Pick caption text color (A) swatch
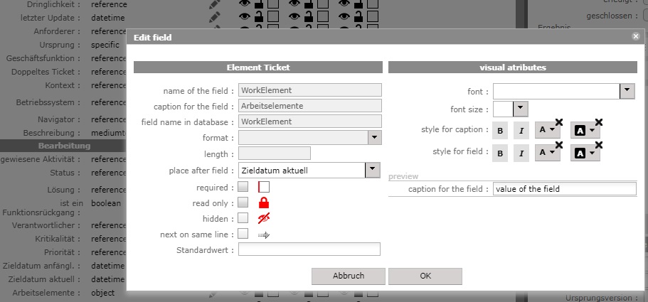Image resolution: width=648 pixels, height=302 pixels. click(x=546, y=131)
